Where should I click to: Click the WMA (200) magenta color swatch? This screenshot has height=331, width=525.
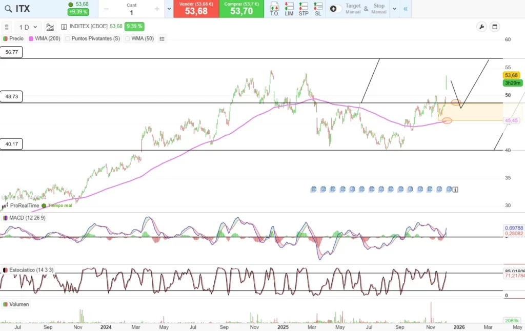pos(31,38)
